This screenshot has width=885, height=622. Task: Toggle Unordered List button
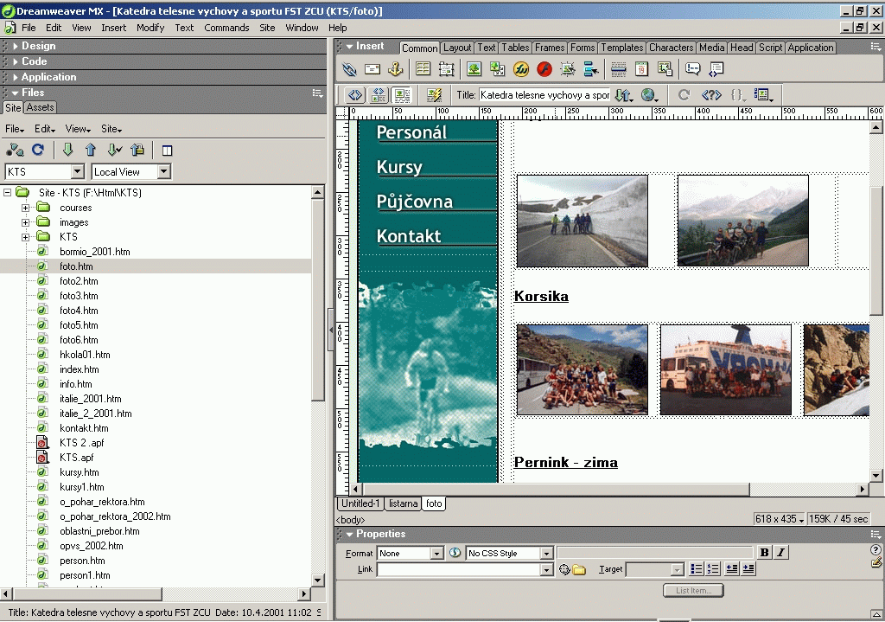pos(697,569)
